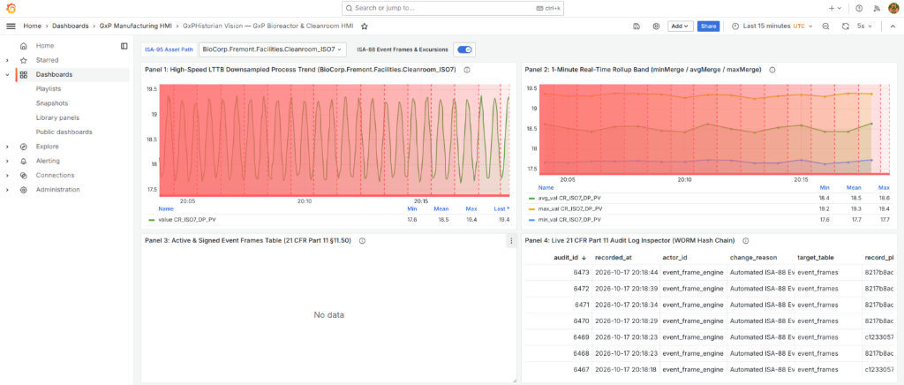Select Home in the sidebar menu
The width and height of the screenshot is (904, 385).
45,46
